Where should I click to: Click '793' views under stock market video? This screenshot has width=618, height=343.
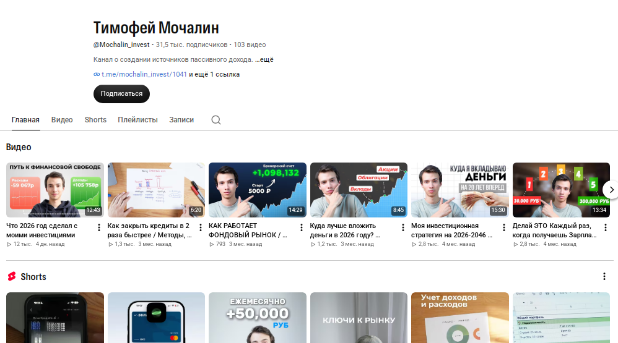pos(220,244)
